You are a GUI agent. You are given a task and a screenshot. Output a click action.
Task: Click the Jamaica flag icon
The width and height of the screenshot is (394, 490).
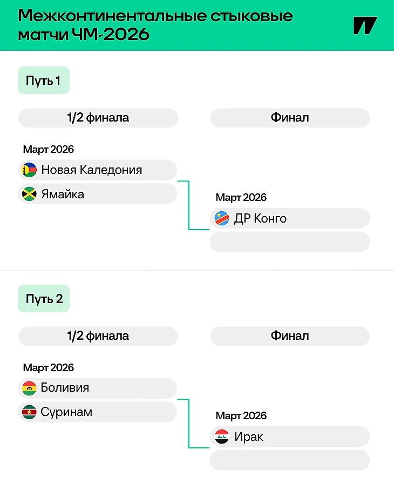pyautogui.click(x=29, y=194)
